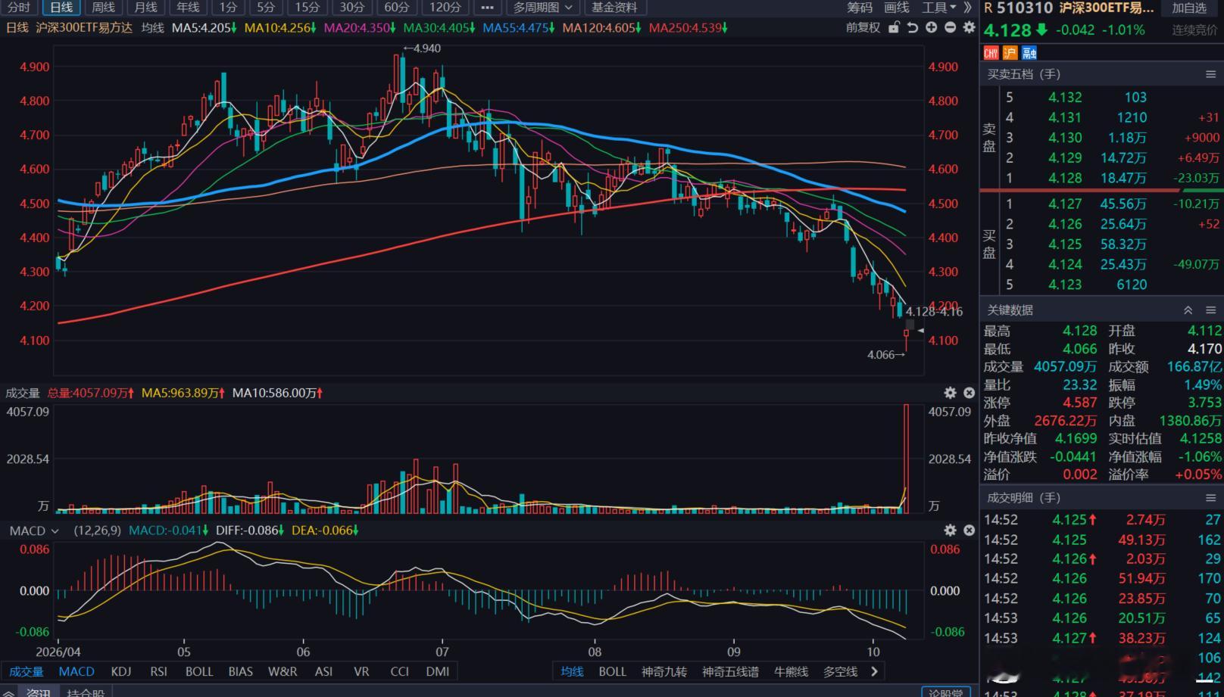Switch to 分时 intraday view
The image size is (1224, 697).
pyautogui.click(x=19, y=8)
